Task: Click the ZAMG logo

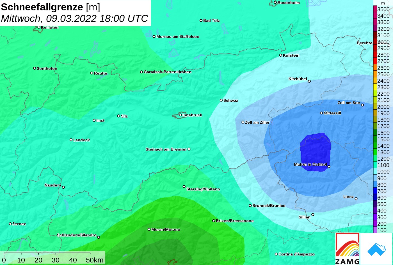Action: (x=348, y=249)
